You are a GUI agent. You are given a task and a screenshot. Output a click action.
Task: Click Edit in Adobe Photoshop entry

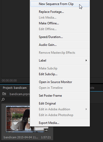pos(60,115)
